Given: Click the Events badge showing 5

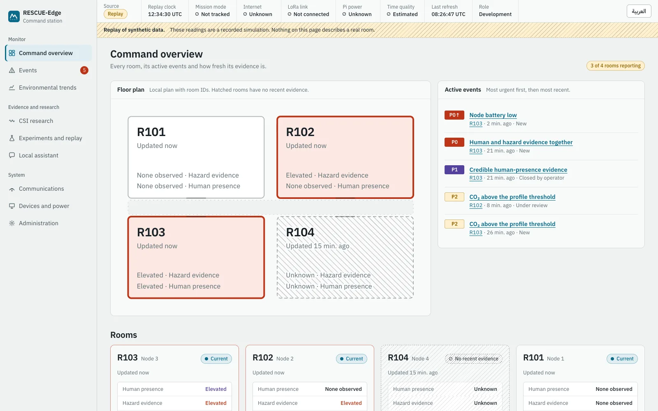Looking at the screenshot, I should tap(84, 70).
